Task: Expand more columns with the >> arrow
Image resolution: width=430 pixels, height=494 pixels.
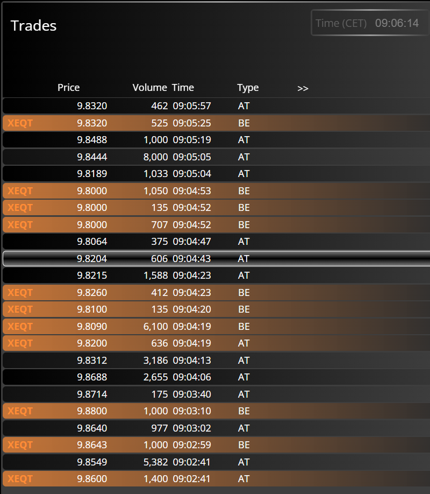Action: coord(303,88)
